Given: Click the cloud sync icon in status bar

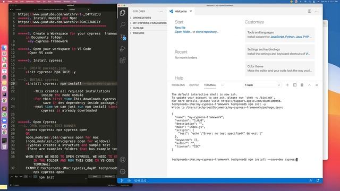Looking at the screenshot, I should pyautogui.click(x=129, y=180).
